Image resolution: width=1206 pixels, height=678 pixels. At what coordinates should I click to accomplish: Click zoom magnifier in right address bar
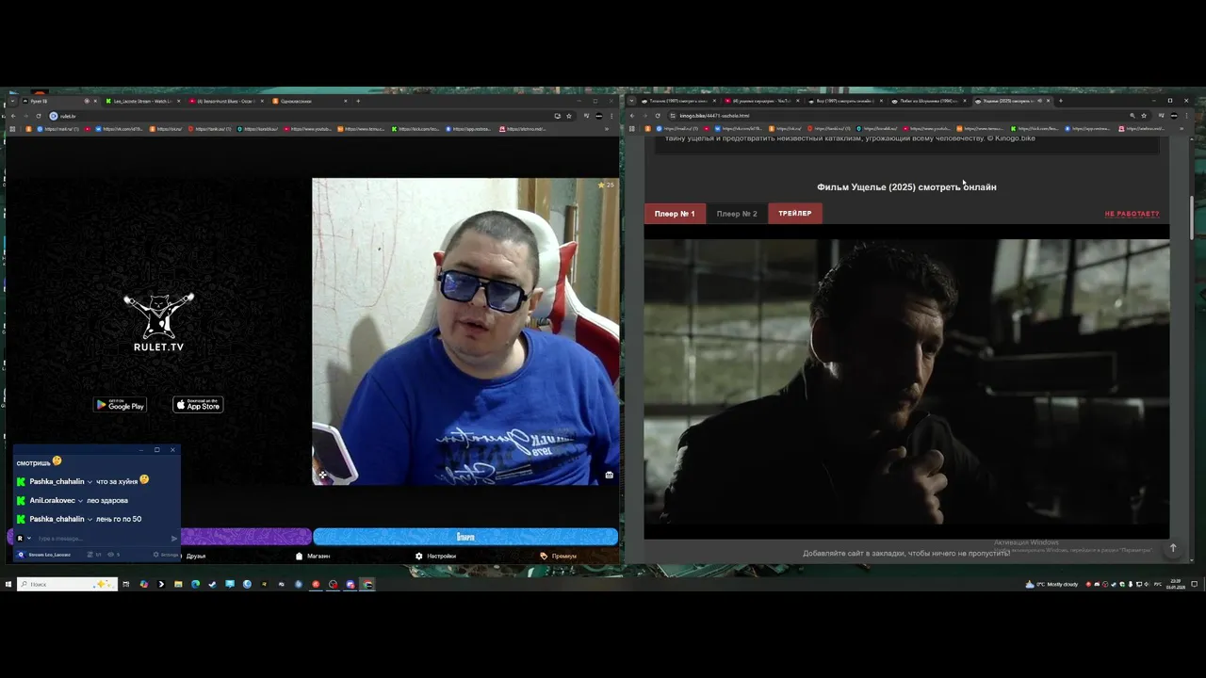[1133, 116]
